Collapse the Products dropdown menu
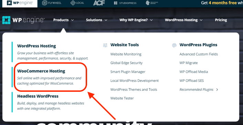 (63, 20)
